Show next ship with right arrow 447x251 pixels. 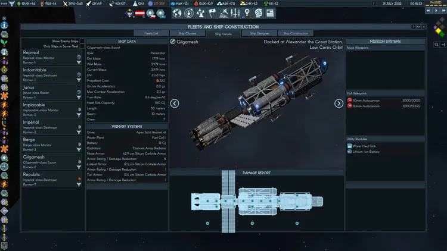pos(339,103)
